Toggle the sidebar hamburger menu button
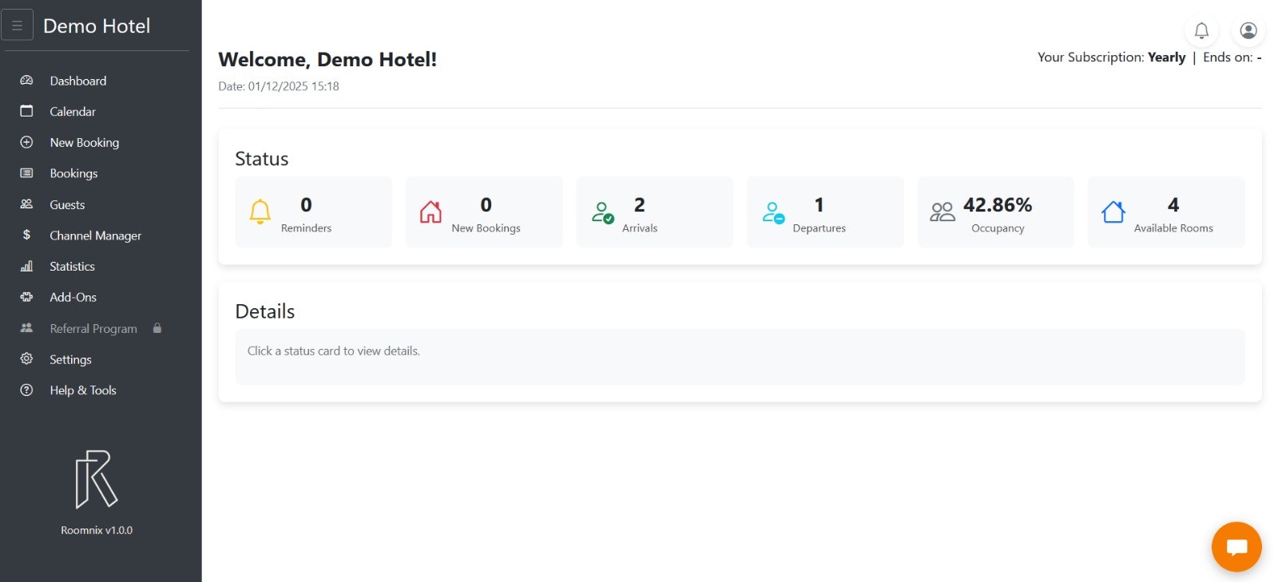The width and height of the screenshot is (1278, 582). [17, 26]
